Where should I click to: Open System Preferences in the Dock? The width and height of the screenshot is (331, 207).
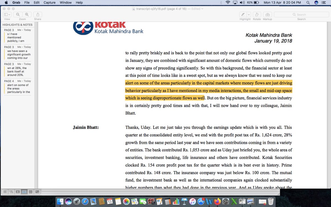pos(226,201)
